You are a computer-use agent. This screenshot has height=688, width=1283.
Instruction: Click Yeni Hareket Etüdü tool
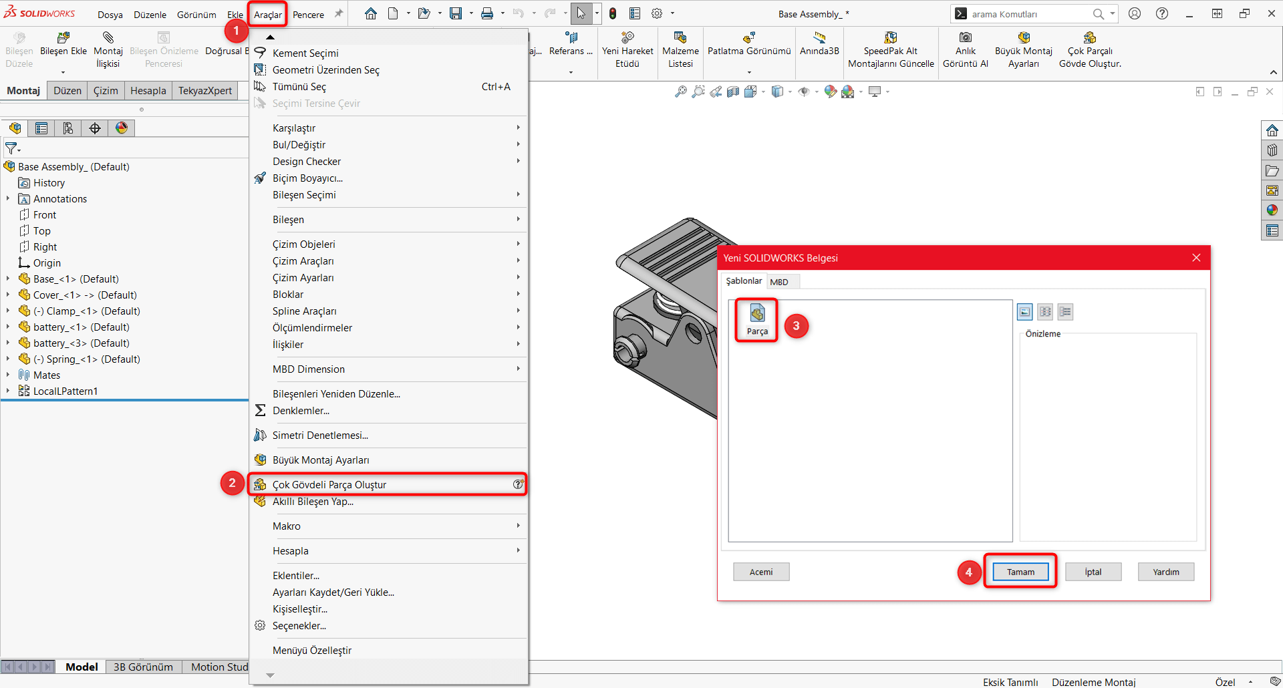627,50
